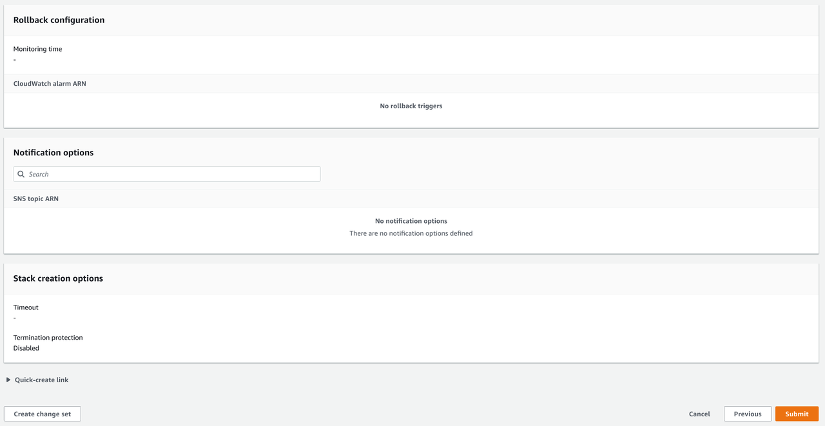Viewport: 825px width, 426px height.
Task: Expand the Quick-create link triangle
Action: tap(8, 380)
